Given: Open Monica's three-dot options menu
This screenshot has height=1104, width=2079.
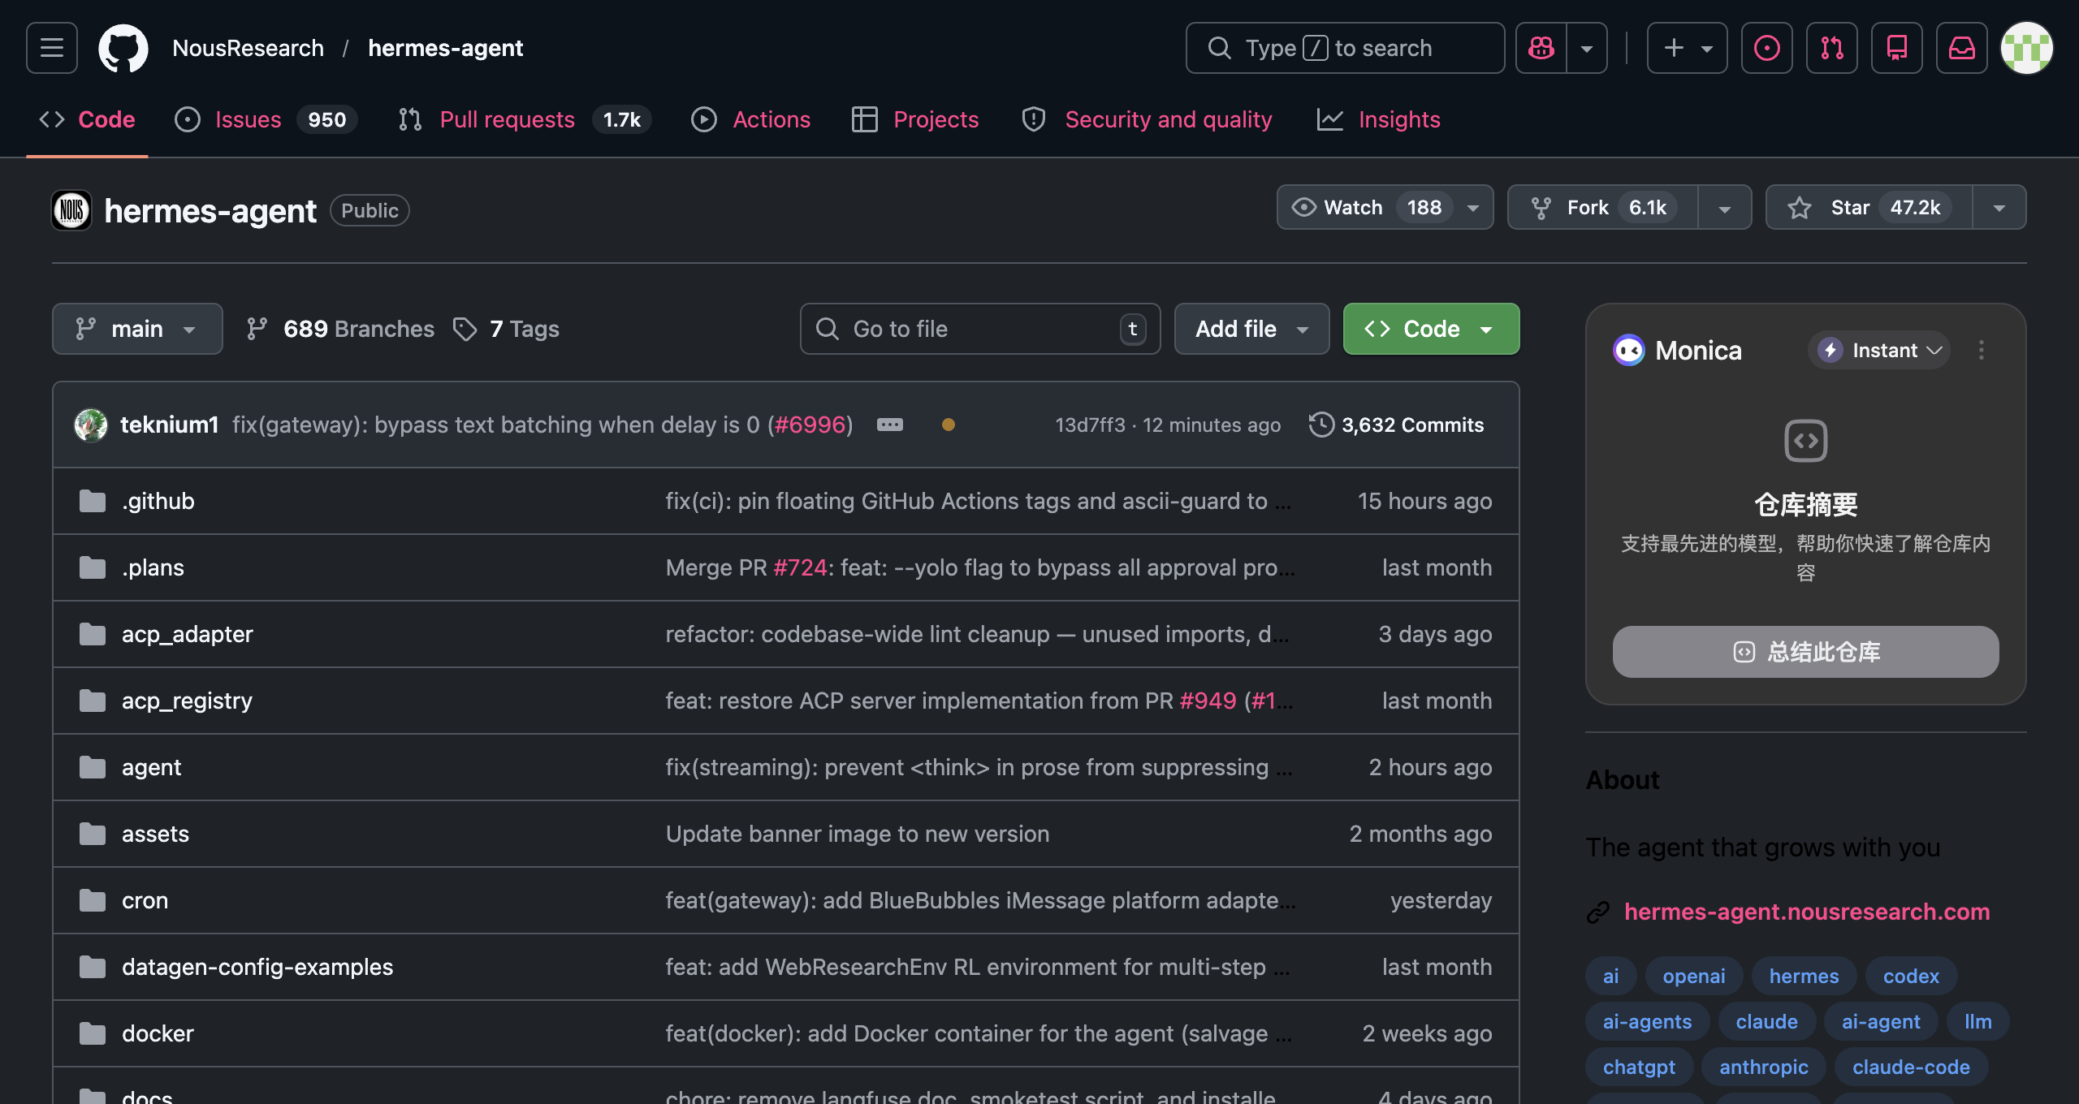Looking at the screenshot, I should (x=1981, y=350).
